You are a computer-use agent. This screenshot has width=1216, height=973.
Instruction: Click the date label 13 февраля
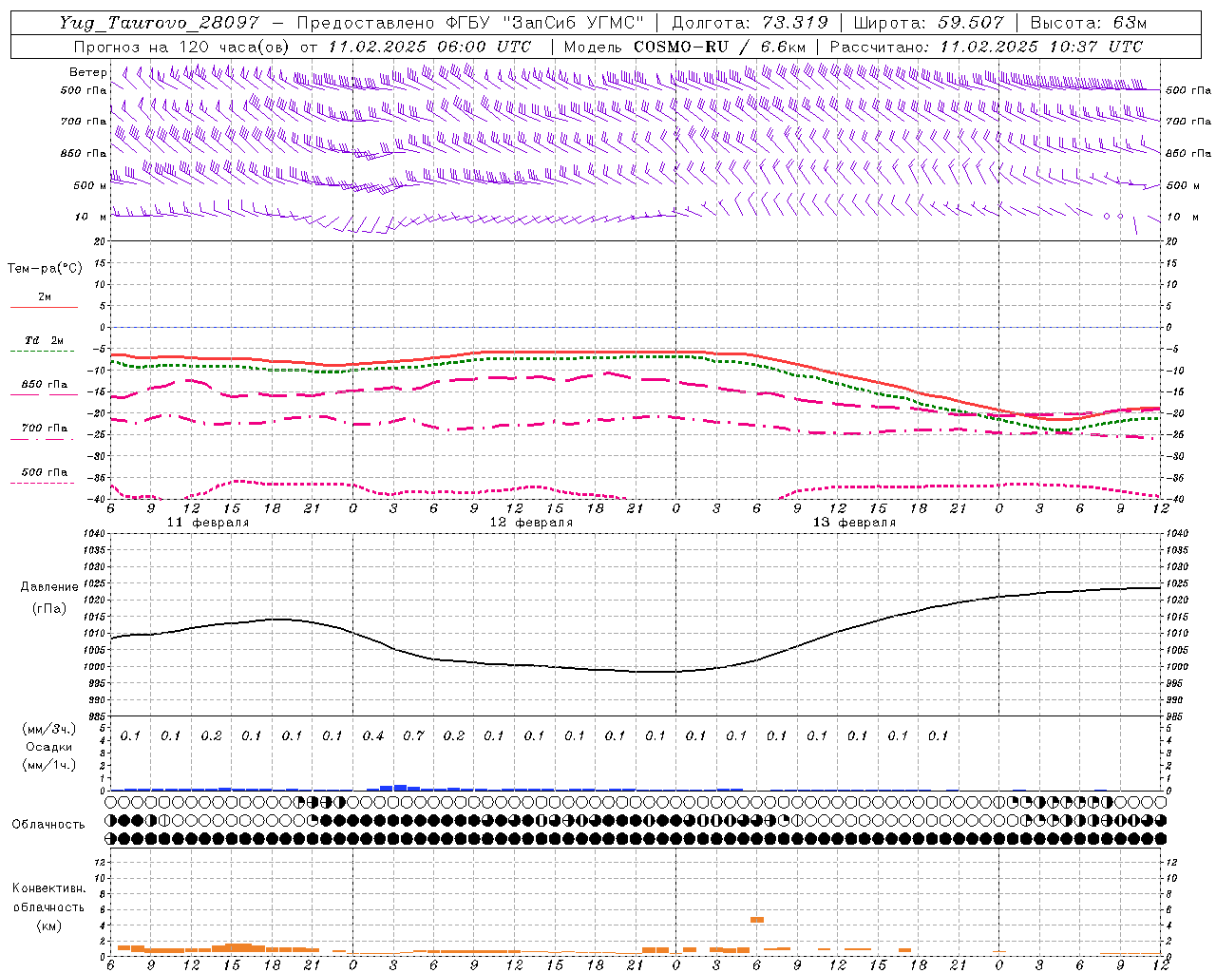point(854,523)
